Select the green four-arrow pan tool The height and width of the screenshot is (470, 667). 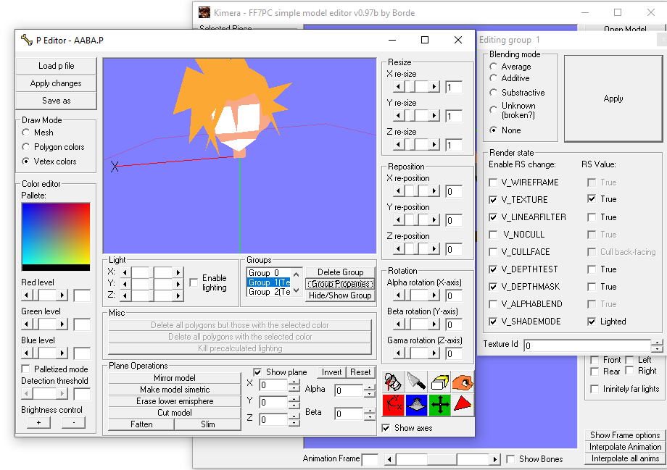pos(439,405)
